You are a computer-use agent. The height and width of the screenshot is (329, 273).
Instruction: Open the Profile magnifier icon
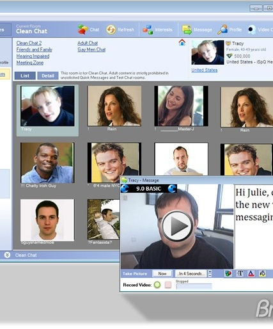222,29
